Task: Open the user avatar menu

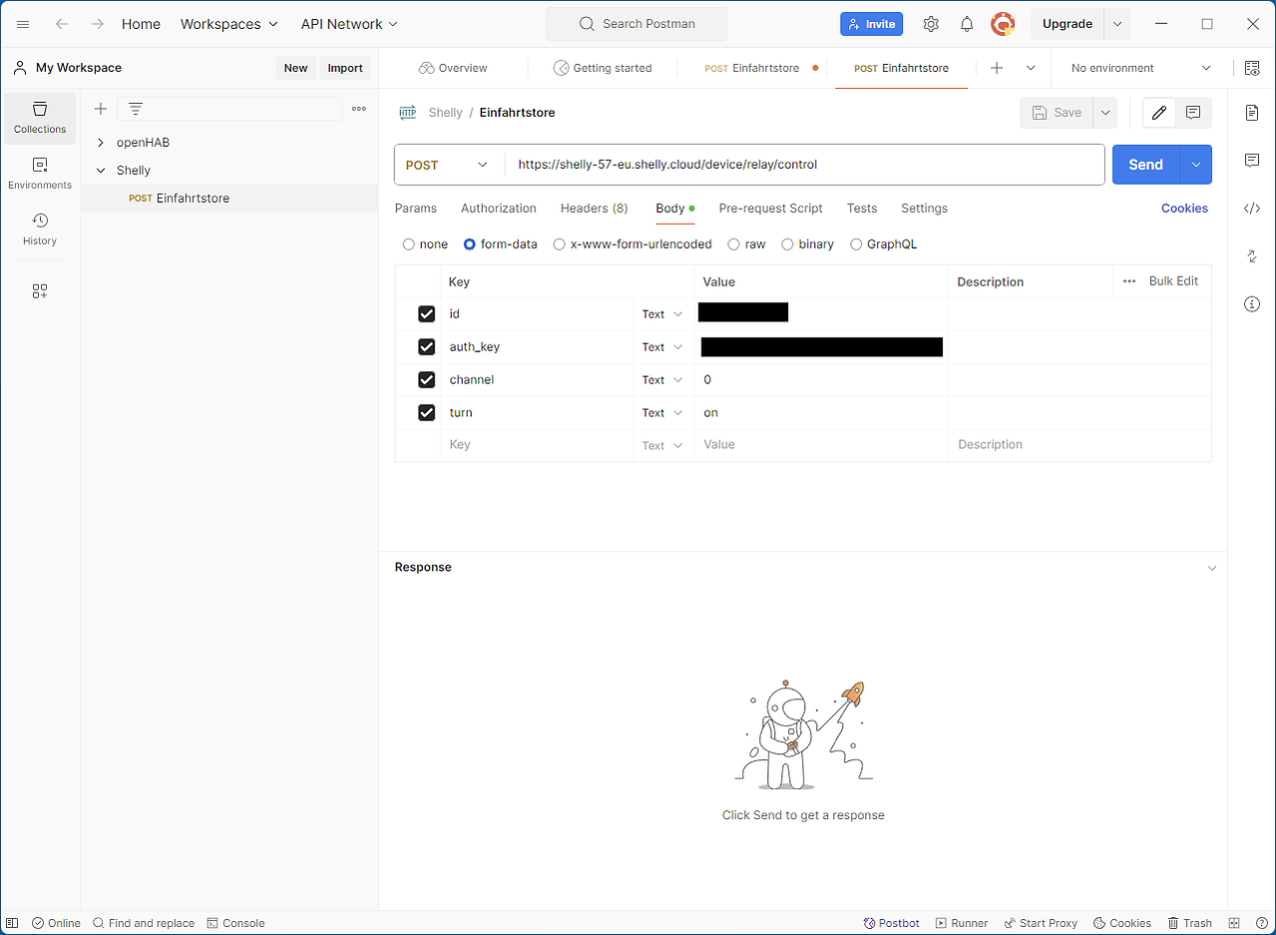Action: click(x=1003, y=24)
